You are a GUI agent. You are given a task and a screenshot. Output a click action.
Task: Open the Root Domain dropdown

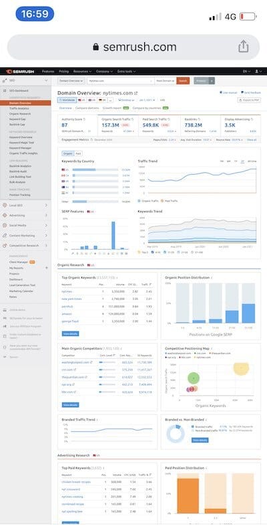[166, 80]
